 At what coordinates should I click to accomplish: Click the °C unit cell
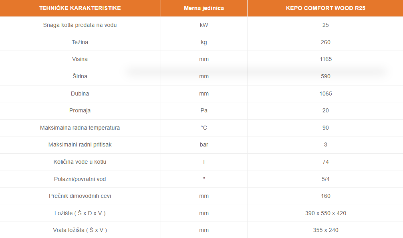tap(204, 128)
